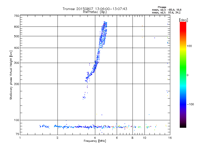Click the y-axis tick label '75'
The height and width of the screenshot is (150, 200).
pos(17,134)
